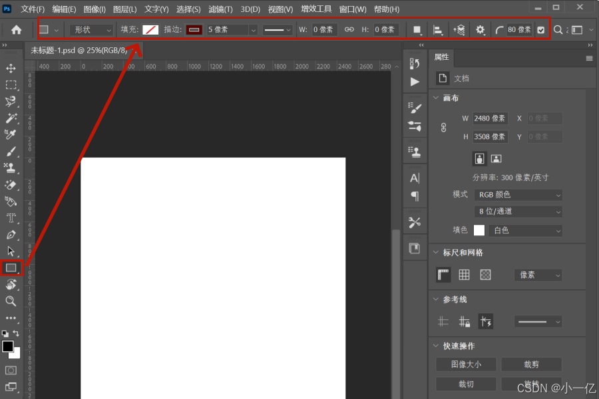599x399 pixels.
Task: Open the 白色 fill dropdown
Action: [525, 231]
